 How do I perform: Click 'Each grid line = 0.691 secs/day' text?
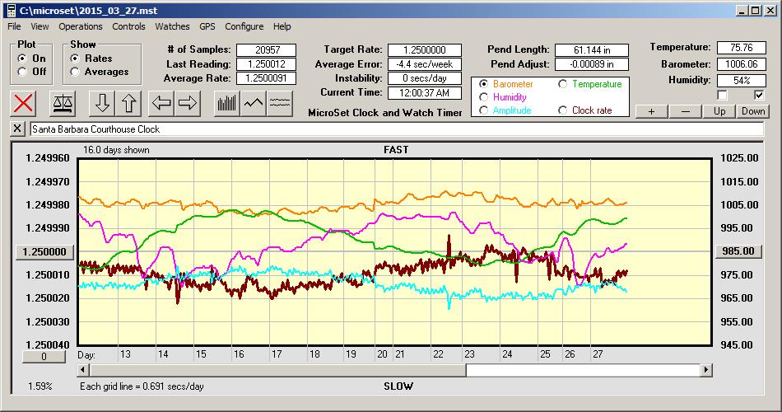[x=142, y=386]
